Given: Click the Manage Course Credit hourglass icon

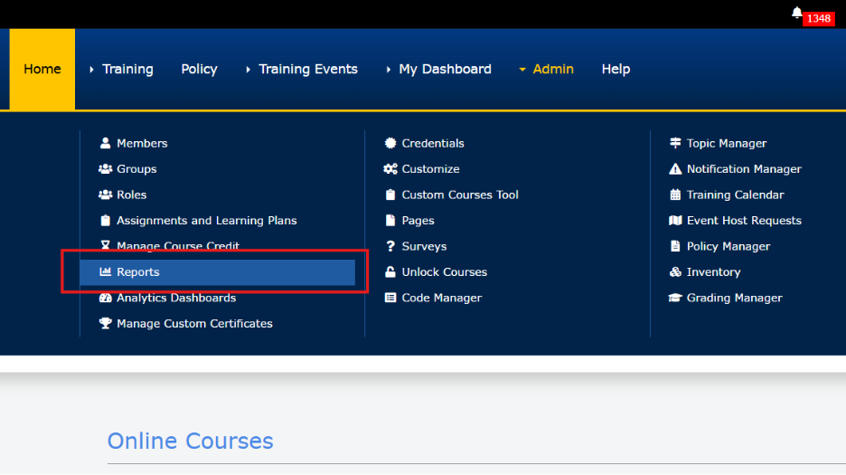Looking at the screenshot, I should pyautogui.click(x=105, y=246).
